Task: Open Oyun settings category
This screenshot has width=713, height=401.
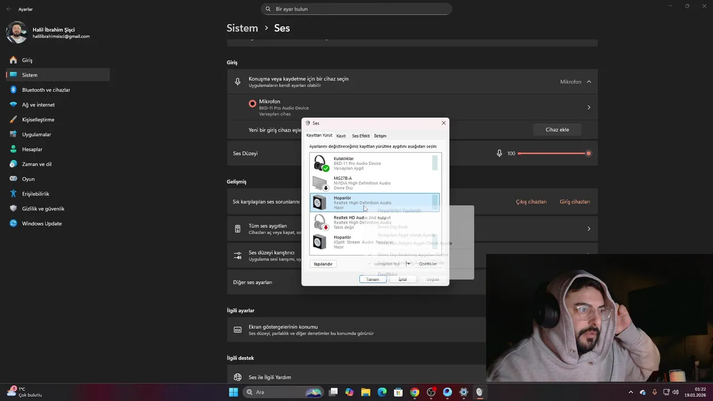Action: point(58,179)
